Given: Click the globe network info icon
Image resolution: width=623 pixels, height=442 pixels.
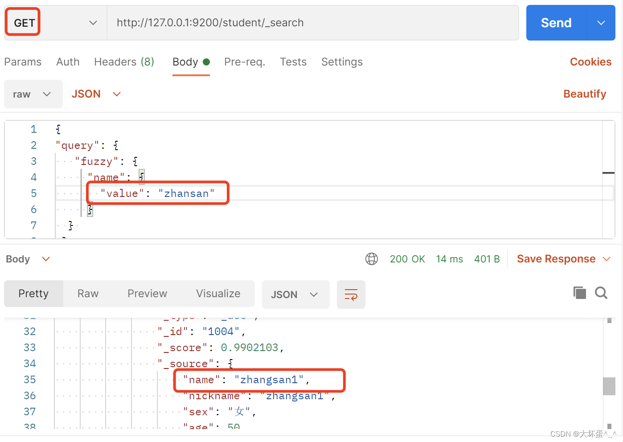Looking at the screenshot, I should tap(372, 259).
